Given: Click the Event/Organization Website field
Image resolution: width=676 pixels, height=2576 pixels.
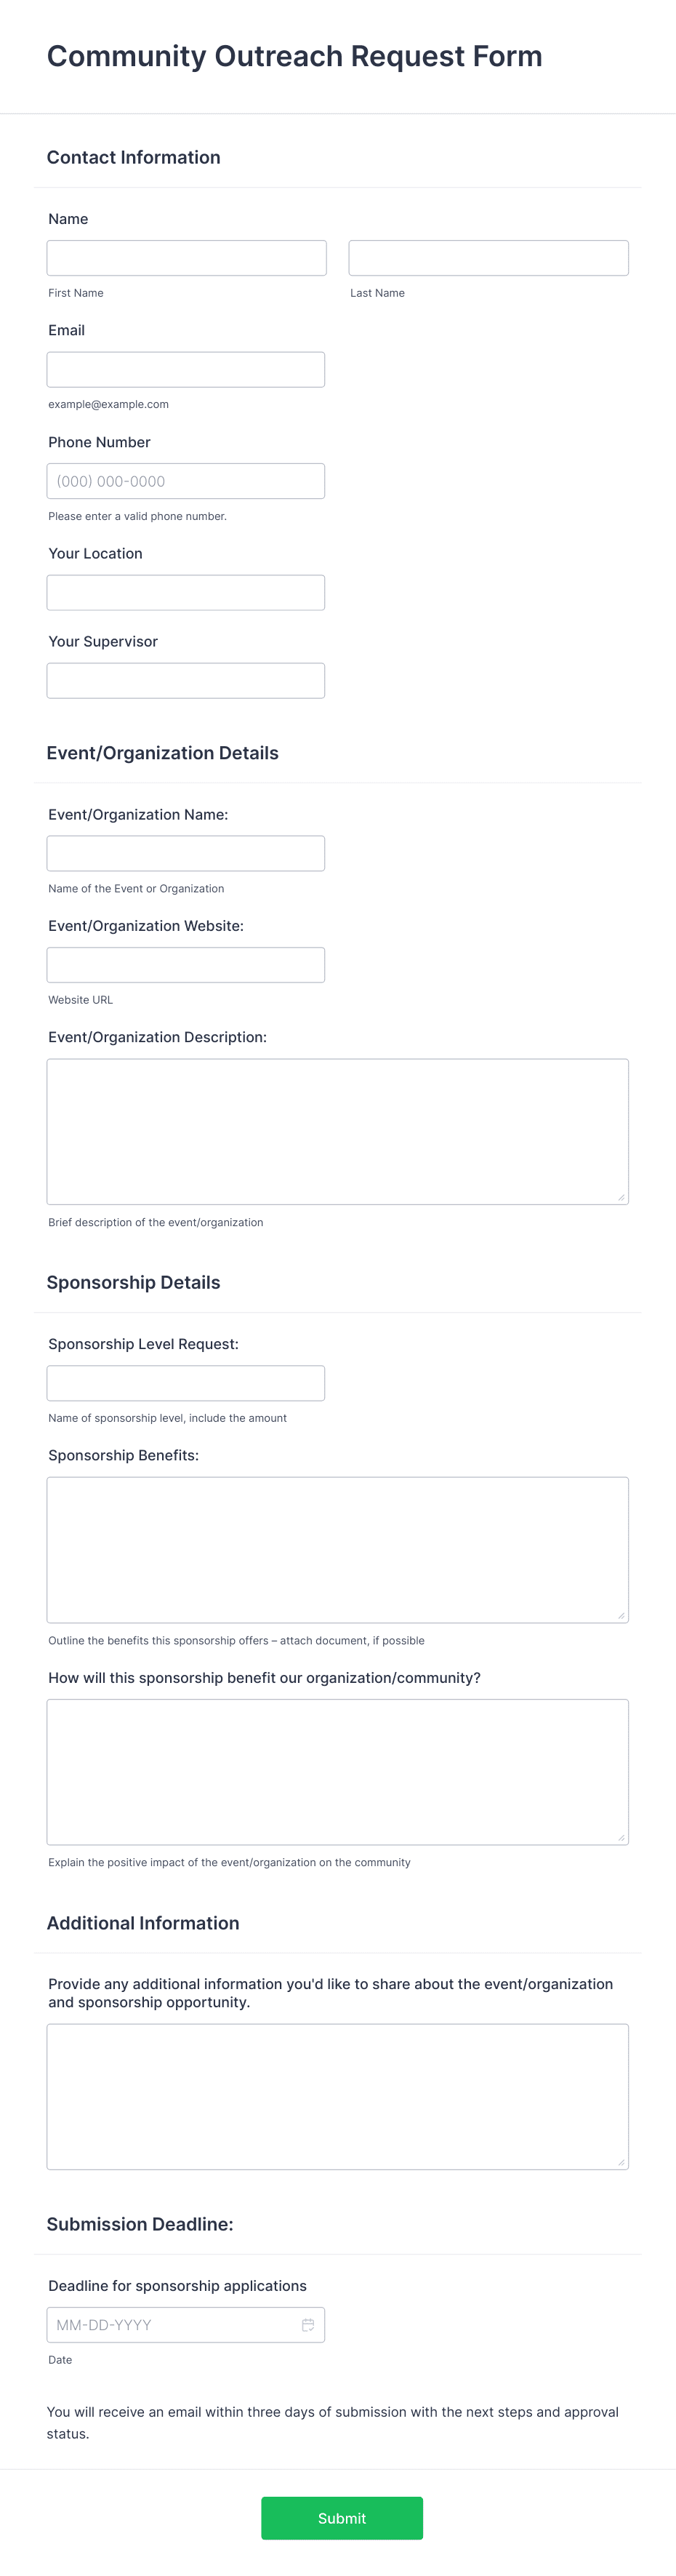Looking at the screenshot, I should 186,964.
